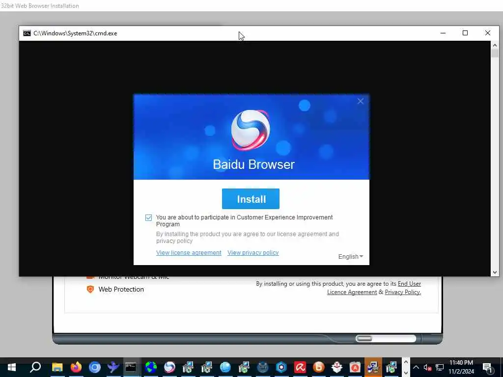
Task: Switch to Command Prompt taskbar icon
Action: (131, 367)
